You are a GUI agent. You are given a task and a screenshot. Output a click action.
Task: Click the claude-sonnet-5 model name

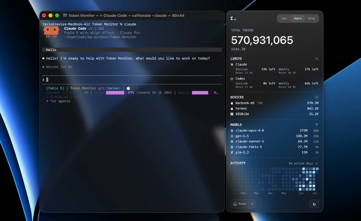(250, 142)
